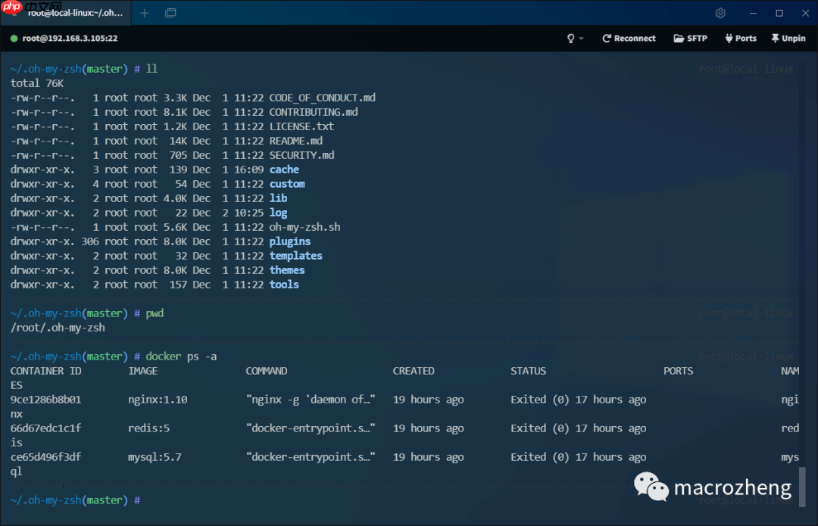818x526 pixels.
Task: Maximize the terminal window
Action: click(x=779, y=13)
